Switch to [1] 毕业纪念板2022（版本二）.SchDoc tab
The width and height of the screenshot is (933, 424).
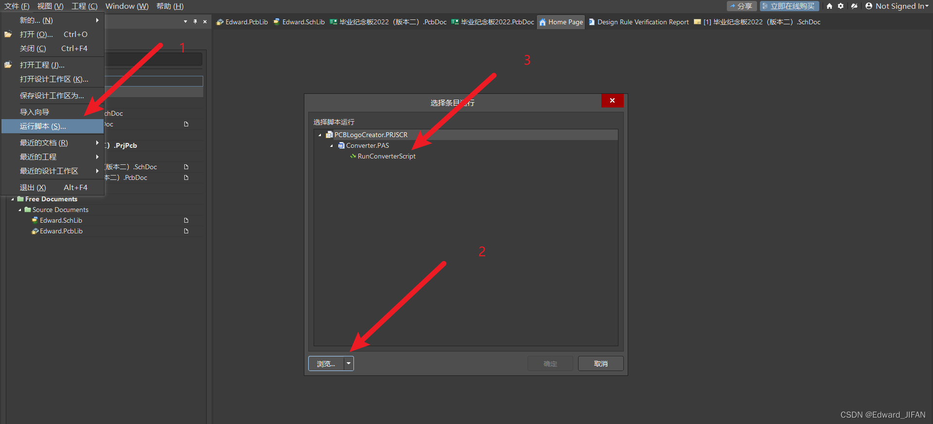[x=757, y=22]
